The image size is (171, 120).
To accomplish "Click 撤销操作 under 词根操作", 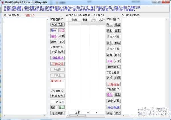I will pyautogui.click(x=113, y=67).
